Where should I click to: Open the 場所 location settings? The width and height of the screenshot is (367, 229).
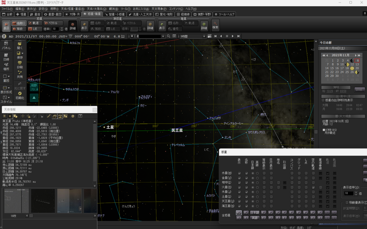tap(6, 67)
